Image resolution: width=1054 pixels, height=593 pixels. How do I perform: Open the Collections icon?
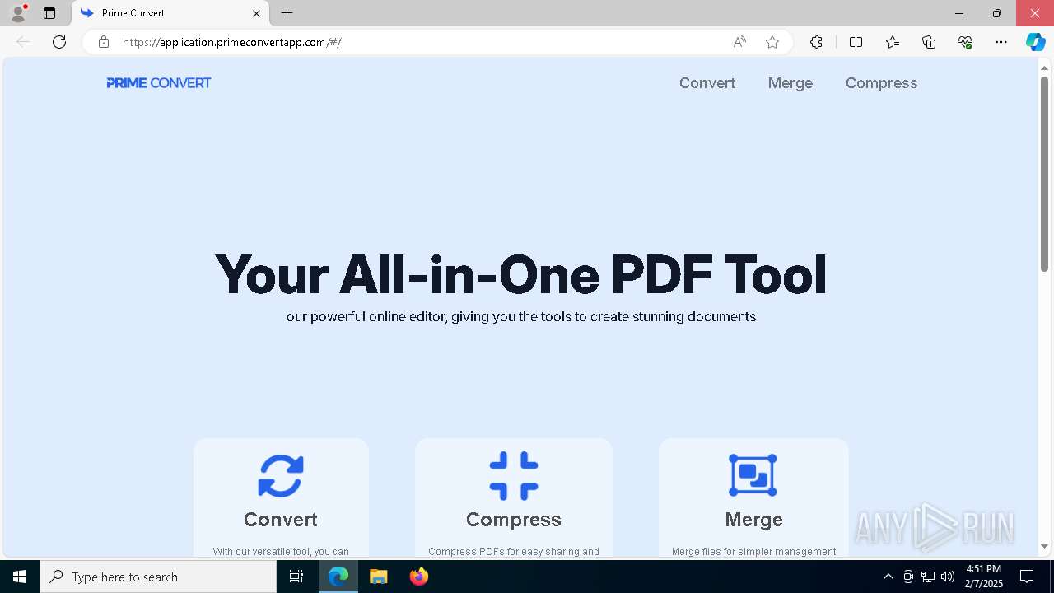(929, 42)
